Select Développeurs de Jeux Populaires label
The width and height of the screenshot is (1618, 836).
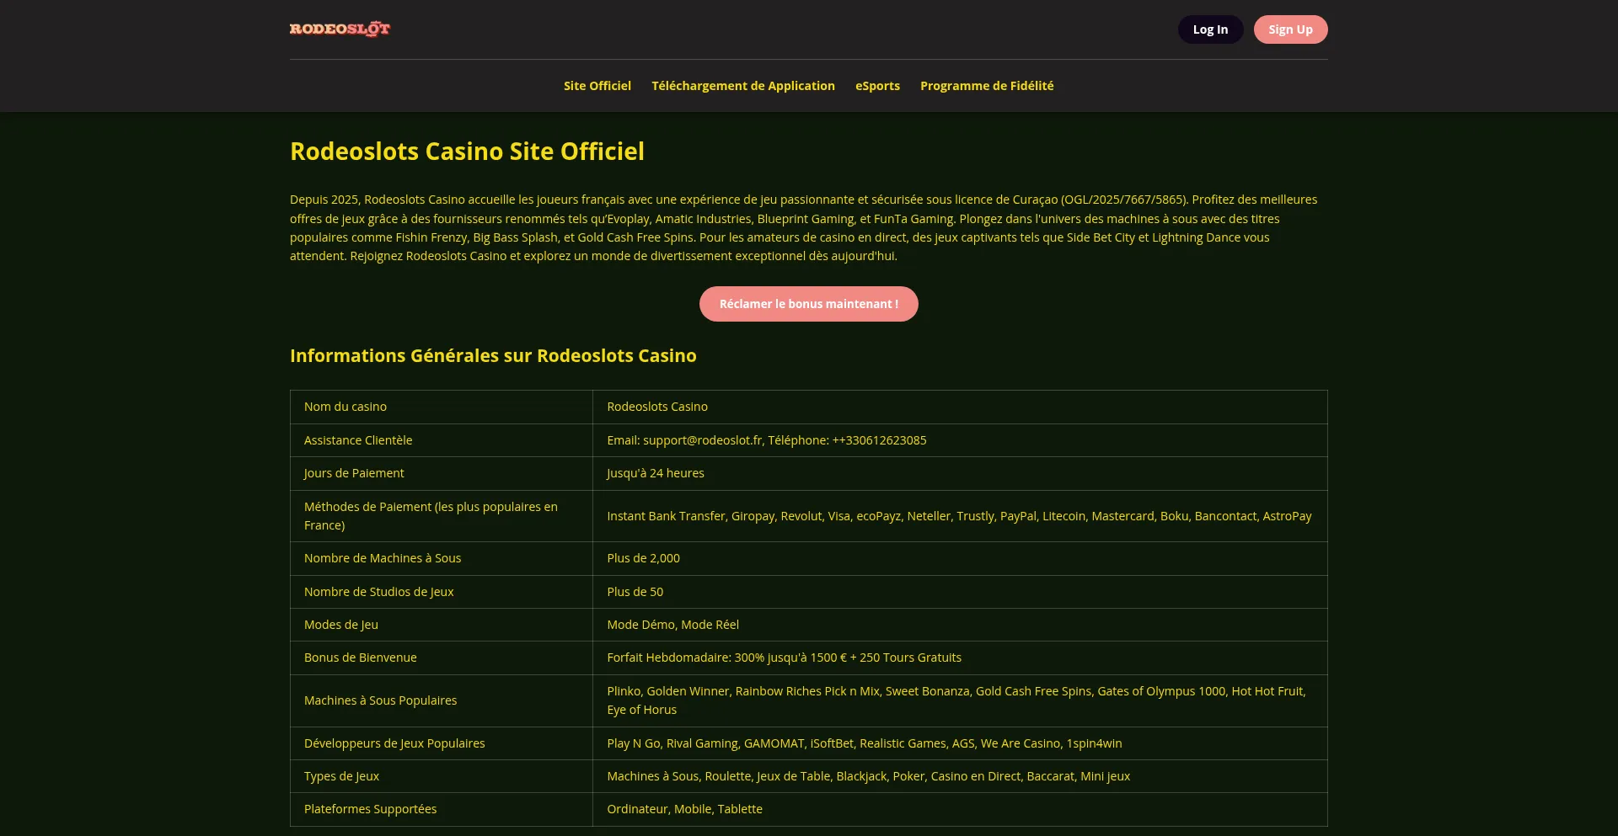pyautogui.click(x=442, y=743)
